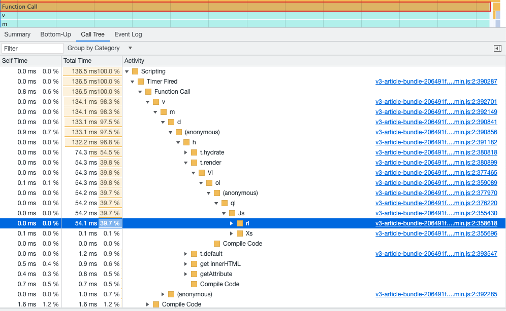The height and width of the screenshot is (311, 506).
Task: Collapse the t.render tree node
Action: (x=185, y=163)
